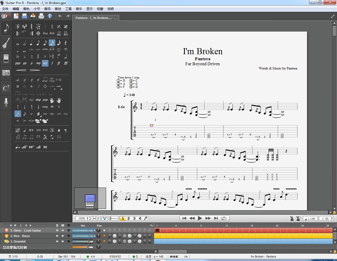
Task: Adjust the master output volume slider
Action: (83, 247)
